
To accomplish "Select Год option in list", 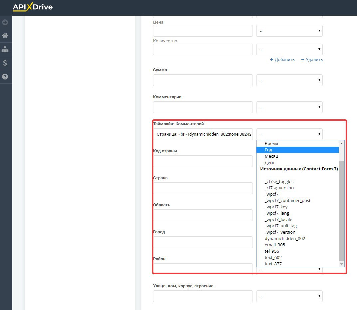I will click(268, 150).
